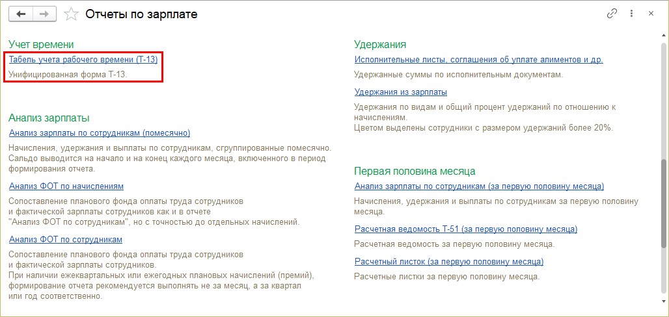The width and height of the screenshot is (669, 317).
Task: Open the three-dot more options menu
Action: [631, 14]
